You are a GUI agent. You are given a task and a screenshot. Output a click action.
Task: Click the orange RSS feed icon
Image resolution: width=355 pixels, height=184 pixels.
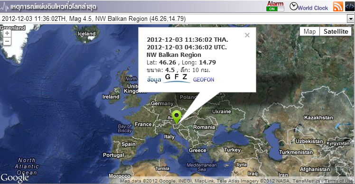click(x=338, y=6)
